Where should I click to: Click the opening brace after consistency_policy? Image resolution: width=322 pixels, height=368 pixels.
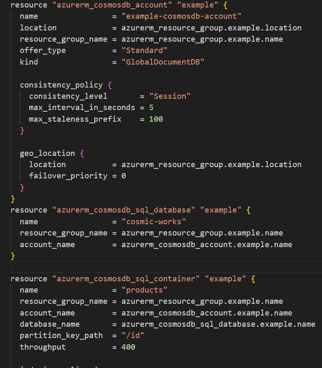coord(110,85)
